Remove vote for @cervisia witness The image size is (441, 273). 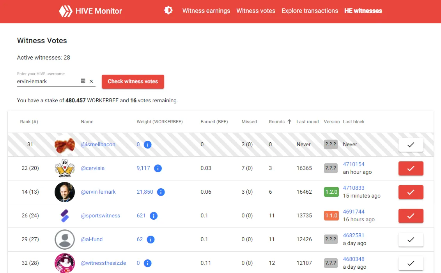(x=411, y=168)
